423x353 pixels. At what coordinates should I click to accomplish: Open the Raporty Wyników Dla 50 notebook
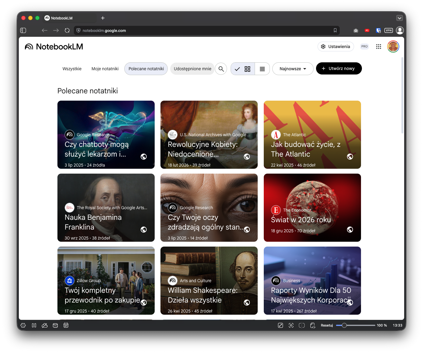click(x=312, y=281)
